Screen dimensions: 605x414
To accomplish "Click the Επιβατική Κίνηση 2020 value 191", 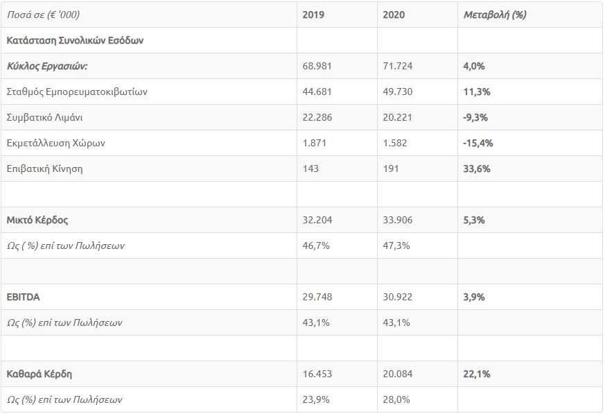I will click(390, 169).
